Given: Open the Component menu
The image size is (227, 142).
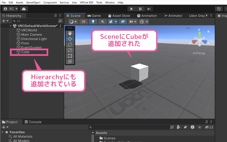Looking at the screenshot, I should 50,3.
